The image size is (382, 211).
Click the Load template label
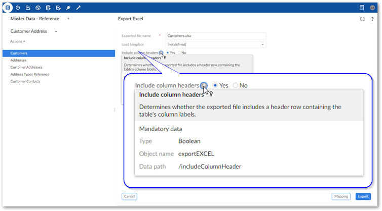click(x=133, y=44)
